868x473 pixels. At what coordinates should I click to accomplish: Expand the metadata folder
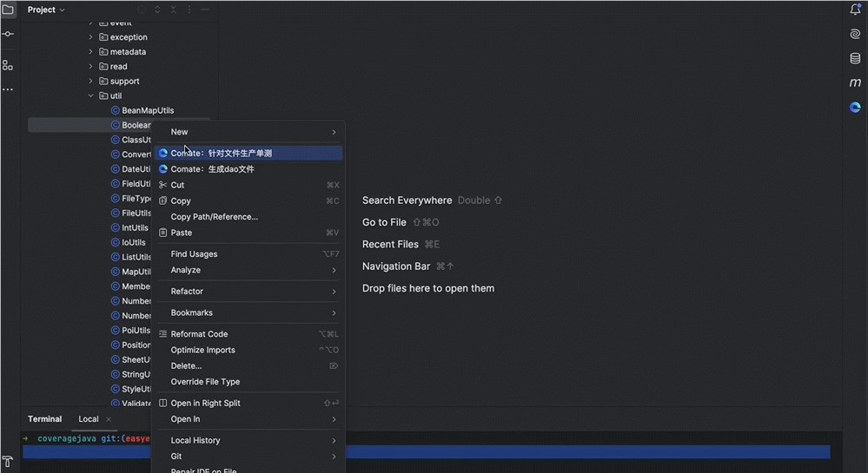[x=91, y=52]
